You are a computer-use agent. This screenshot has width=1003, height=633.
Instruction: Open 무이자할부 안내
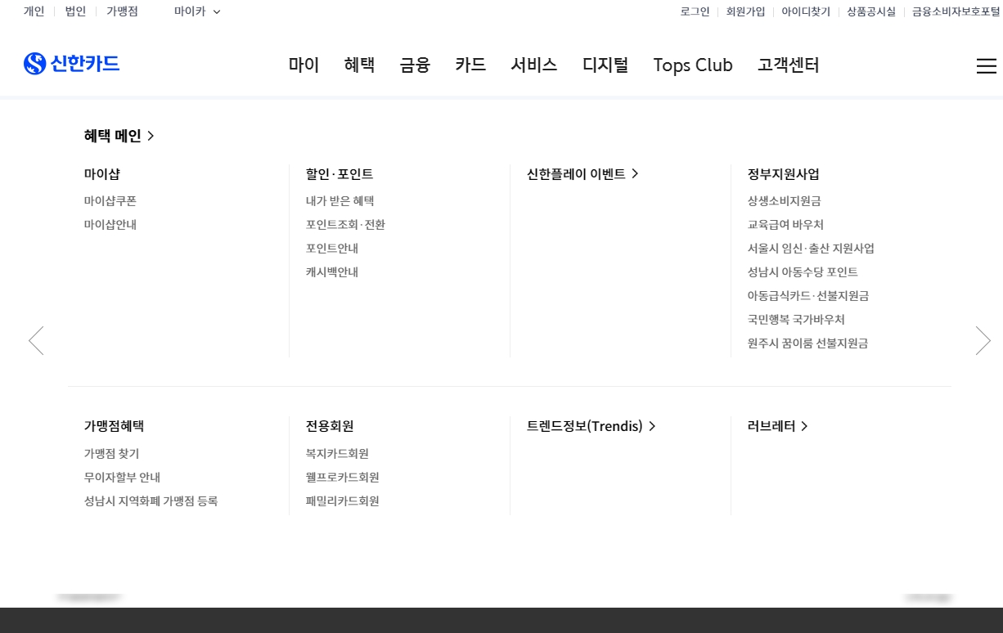[123, 477]
